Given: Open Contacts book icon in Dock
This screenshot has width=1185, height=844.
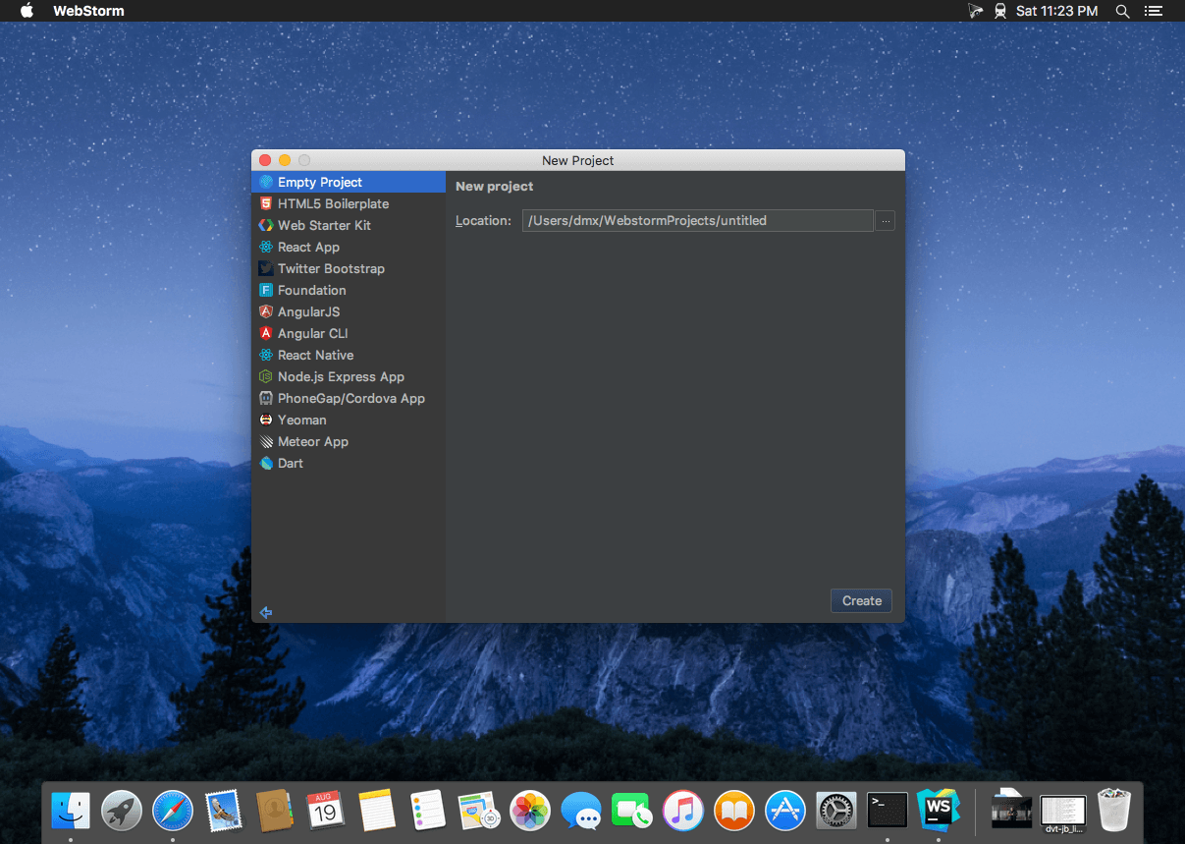Looking at the screenshot, I should coord(275,810).
